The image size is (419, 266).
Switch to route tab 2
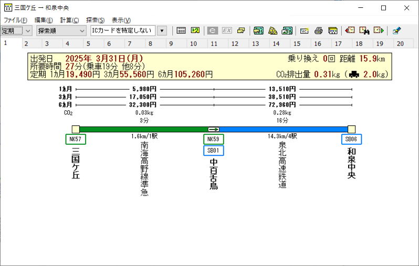(32, 44)
